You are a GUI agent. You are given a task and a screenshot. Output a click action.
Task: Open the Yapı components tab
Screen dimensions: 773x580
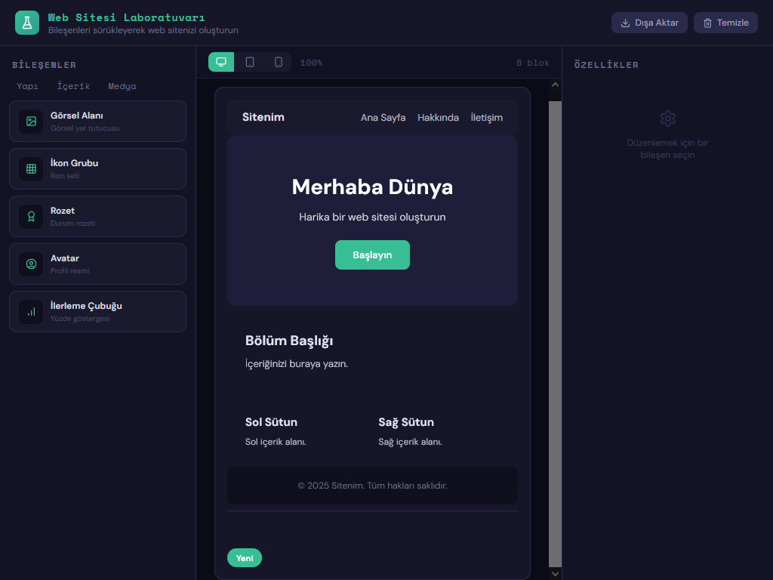[x=27, y=86]
